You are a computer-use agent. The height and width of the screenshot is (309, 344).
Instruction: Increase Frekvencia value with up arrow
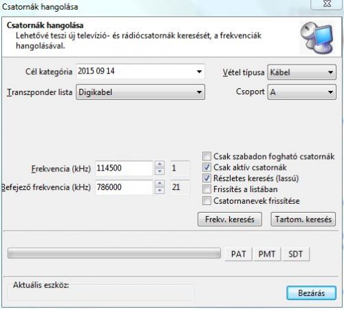pyautogui.click(x=160, y=164)
